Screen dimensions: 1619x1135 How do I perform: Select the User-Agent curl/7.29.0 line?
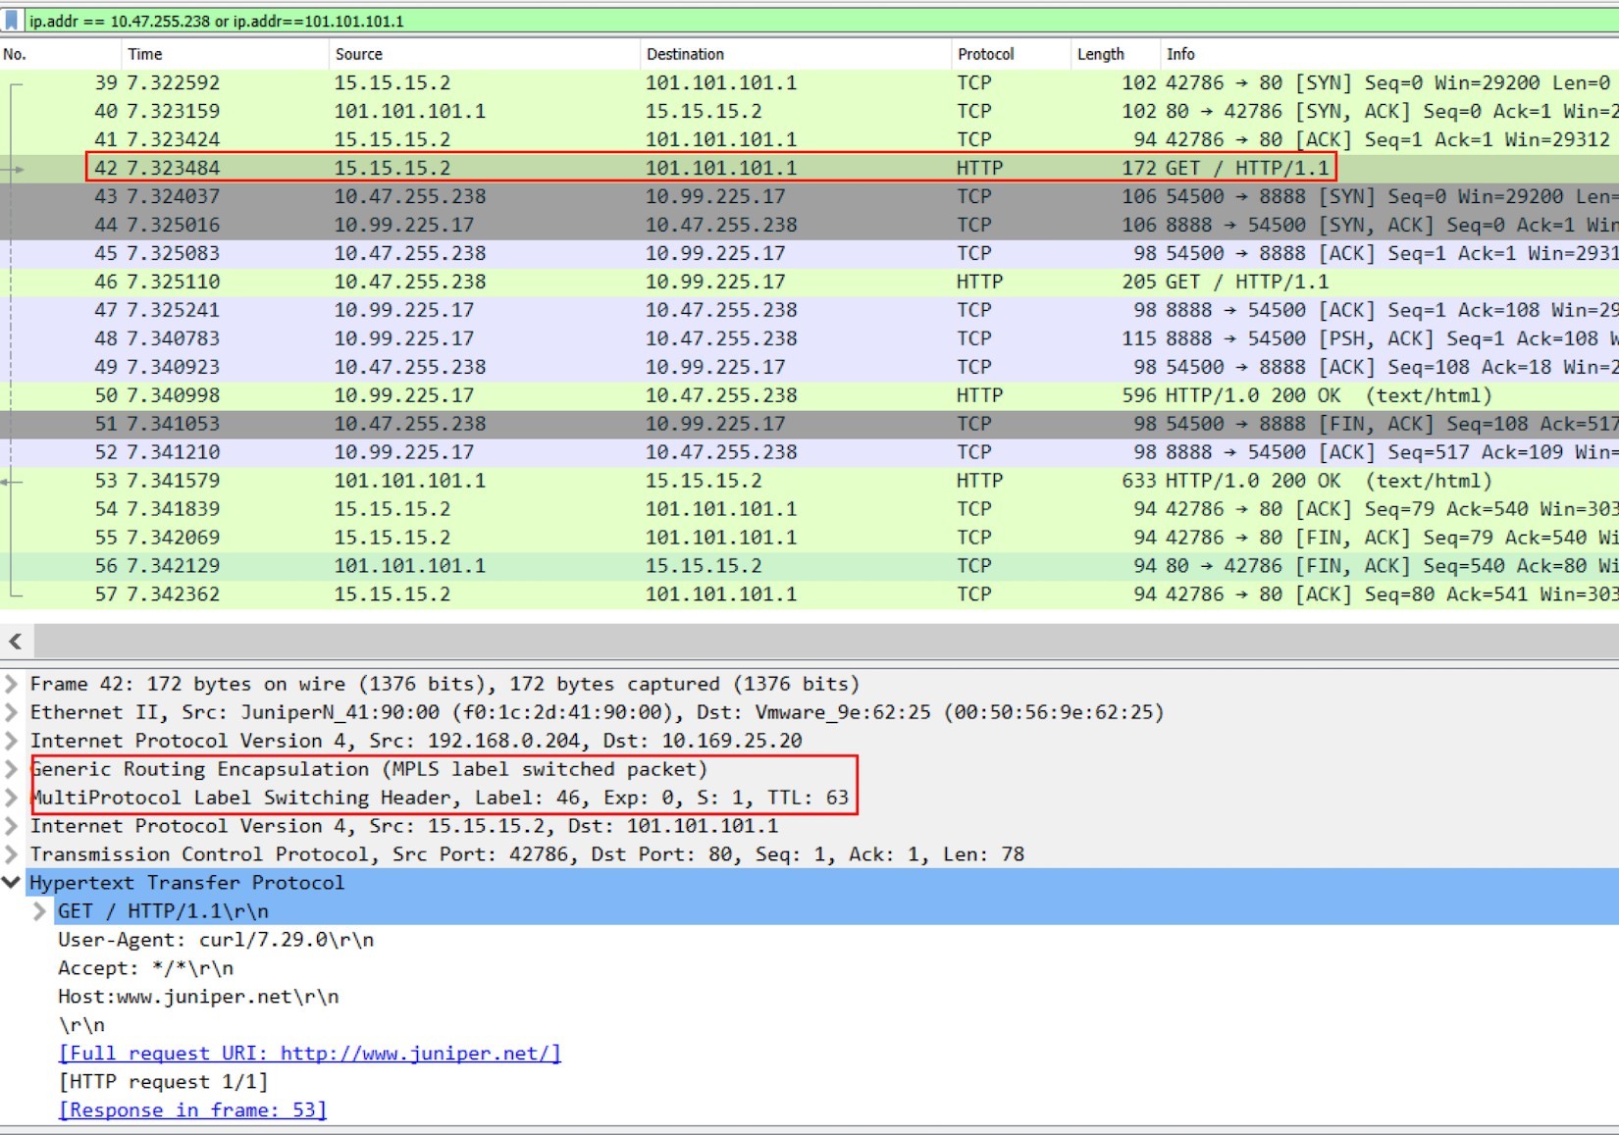[216, 940]
